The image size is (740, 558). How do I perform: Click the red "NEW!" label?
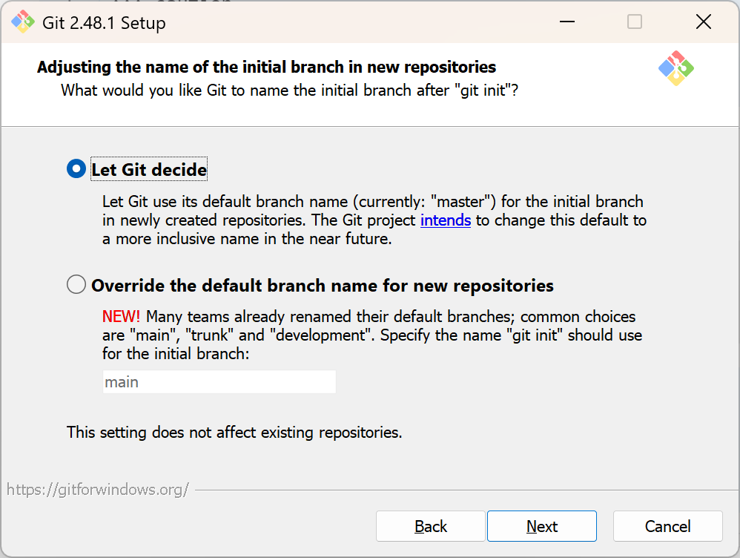coord(121,317)
